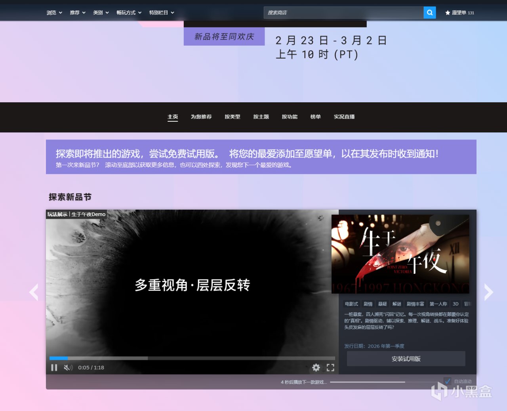Focus the 搜索商店 search field

coord(343,13)
